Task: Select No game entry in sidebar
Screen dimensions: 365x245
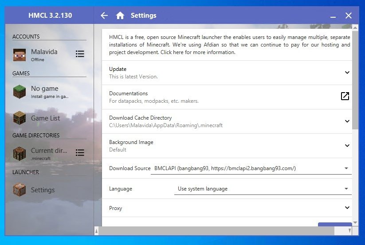Action: coord(49,92)
